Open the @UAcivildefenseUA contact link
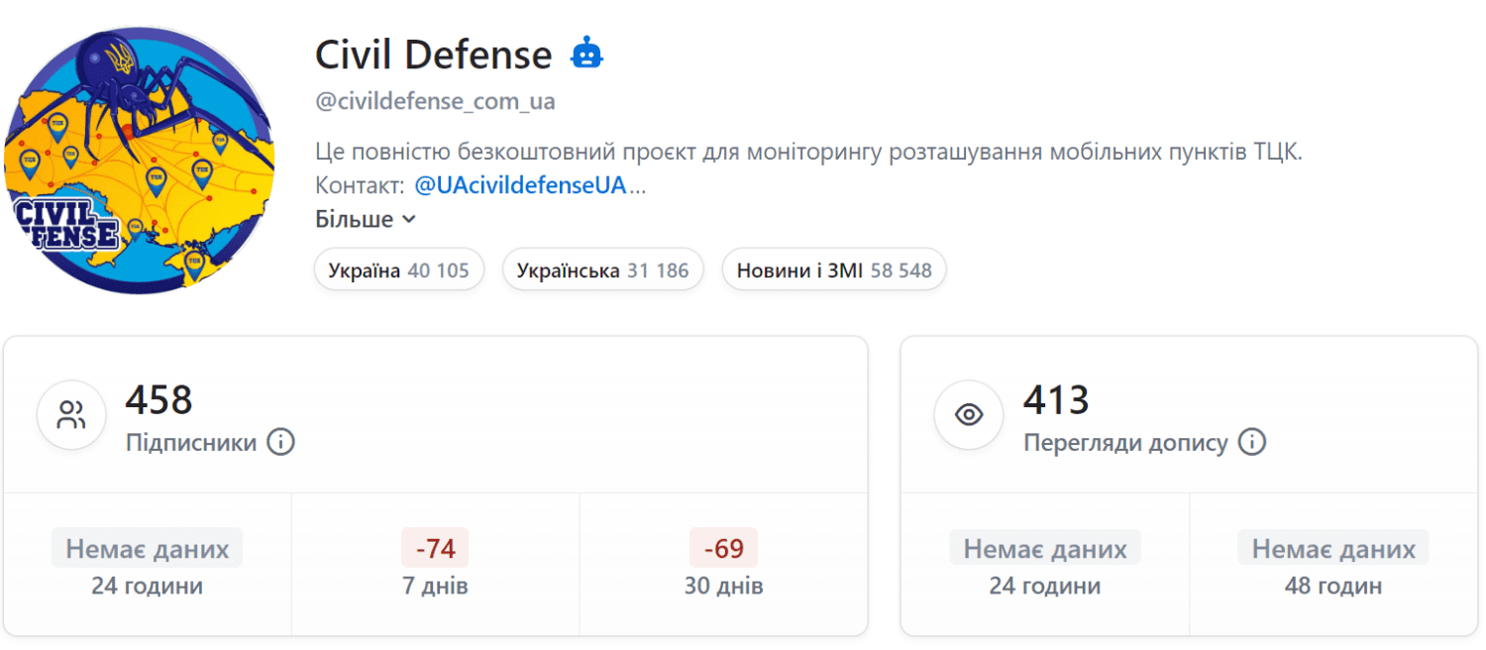1486x650 pixels. [x=520, y=185]
